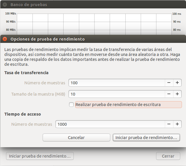
Task: Decrease transfer rate Número de muestras value
Action: click(169, 83)
